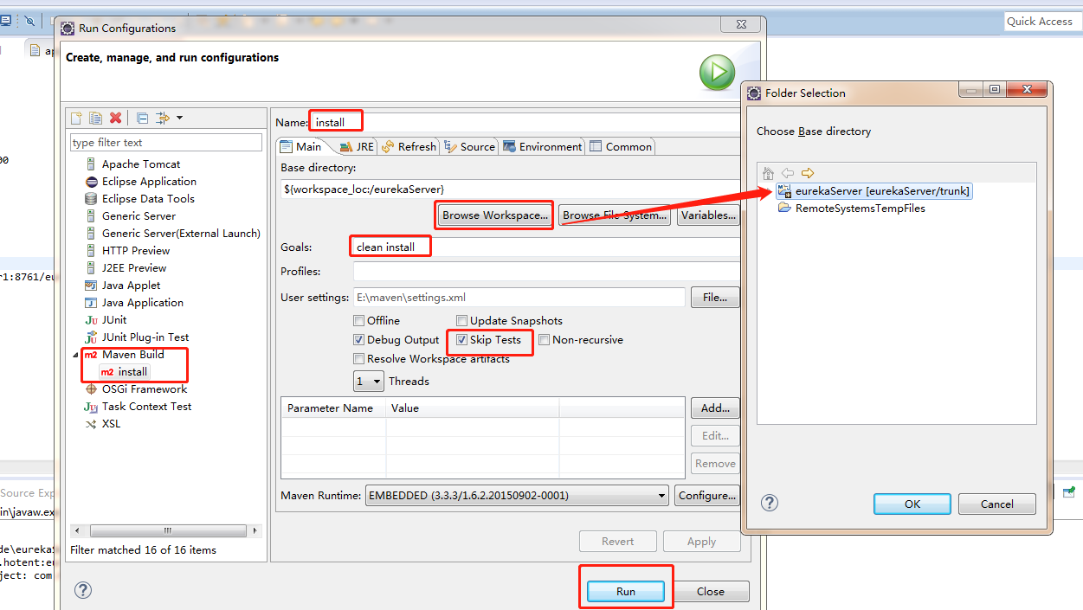1083x610 pixels.
Task: Click the collapse all icon
Action: pos(143,118)
